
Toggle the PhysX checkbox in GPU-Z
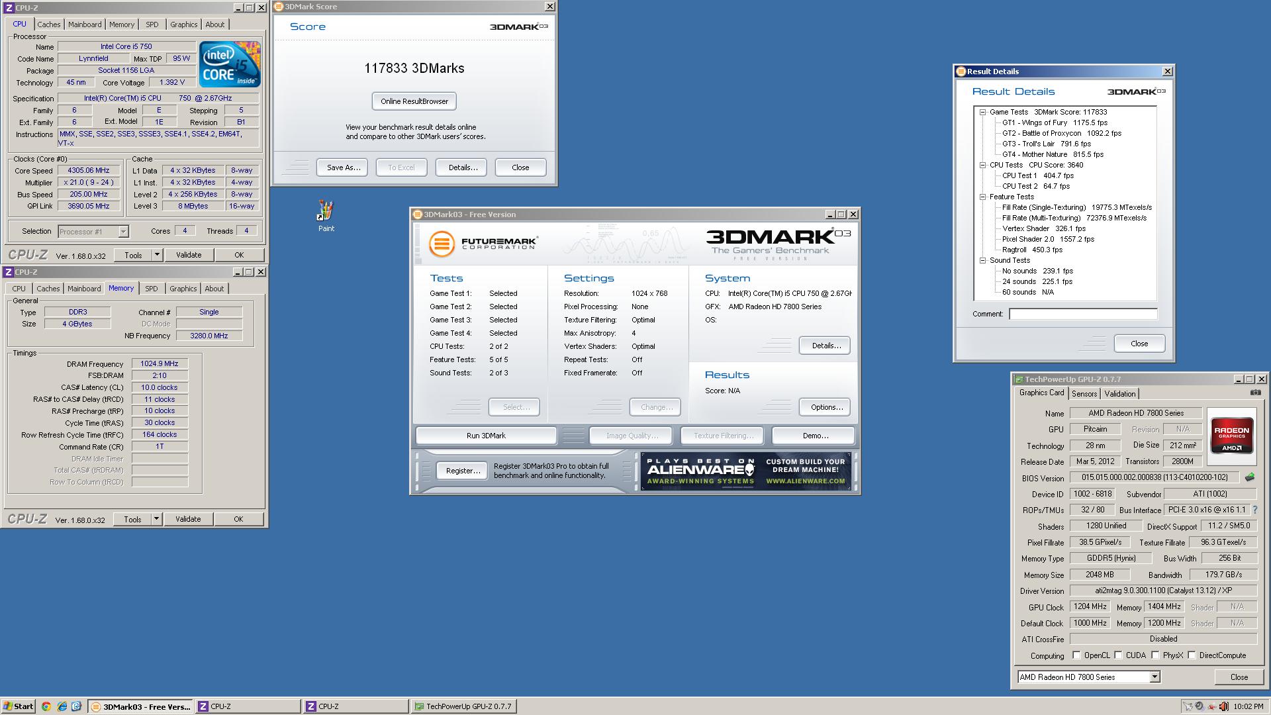point(1155,655)
